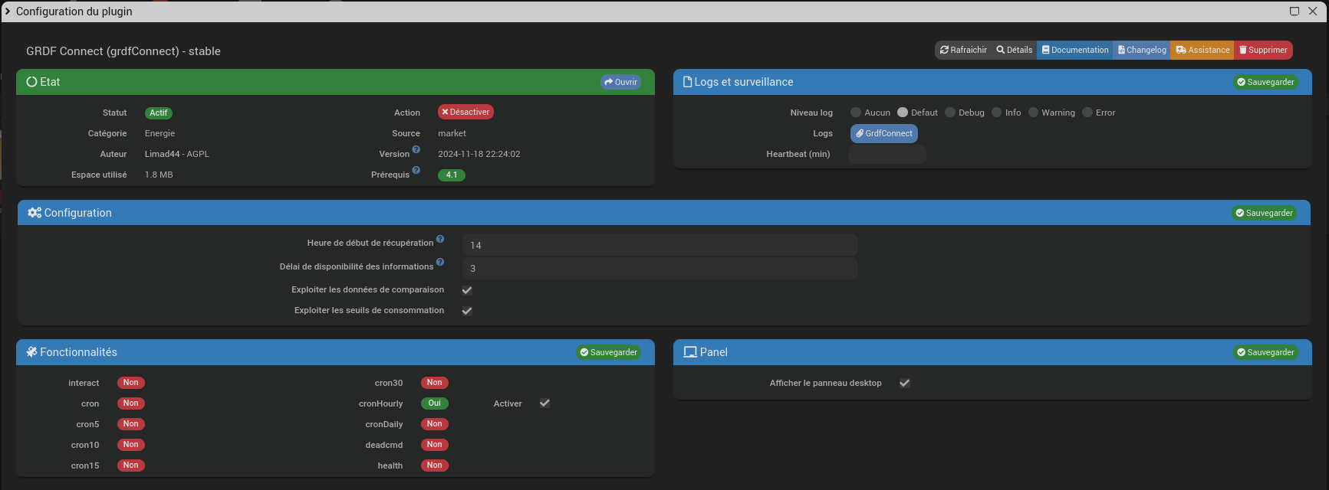Click the version date 2024-11-18 22:24:02
The image size is (1329, 490).
click(x=479, y=154)
